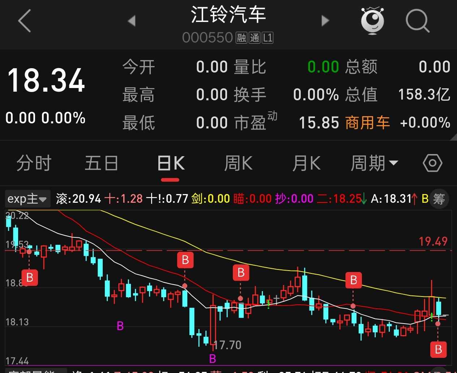Tap the current price 18.34

pyautogui.click(x=46, y=80)
